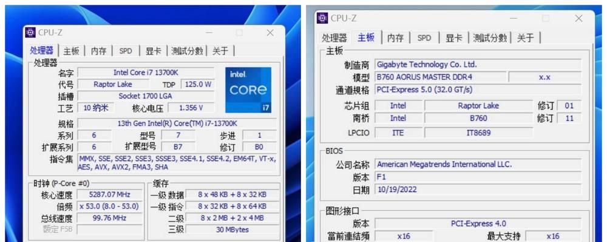Open 关于 tab in right window

click(x=525, y=38)
